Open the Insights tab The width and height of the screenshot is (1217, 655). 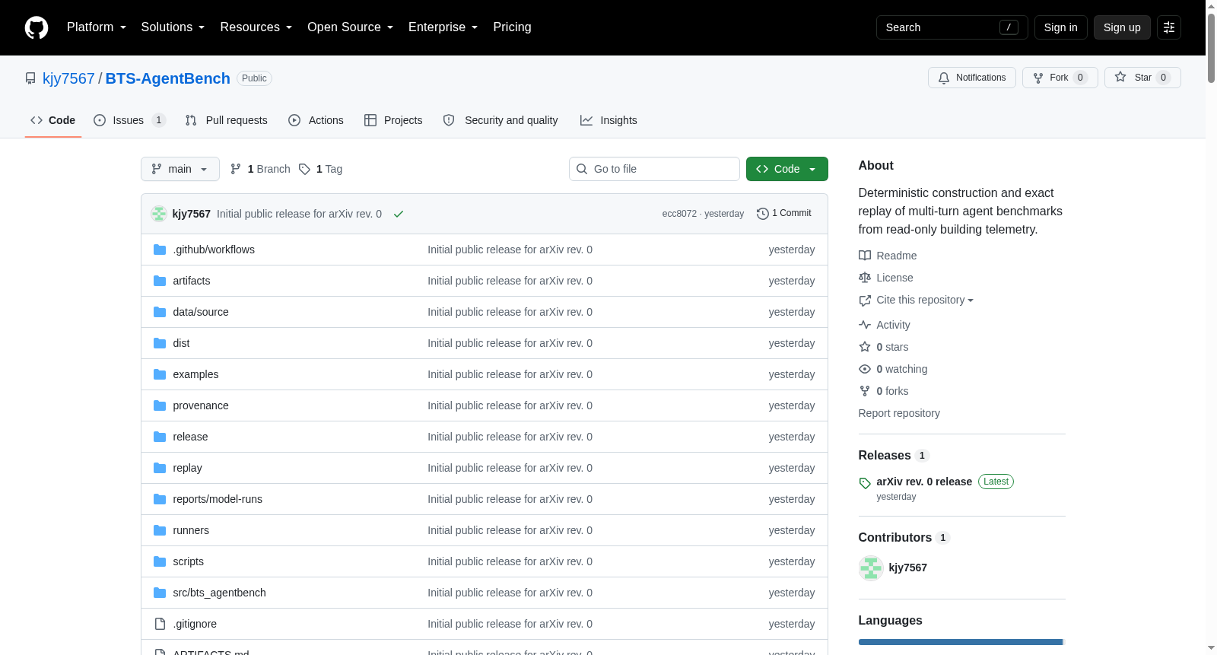[608, 120]
